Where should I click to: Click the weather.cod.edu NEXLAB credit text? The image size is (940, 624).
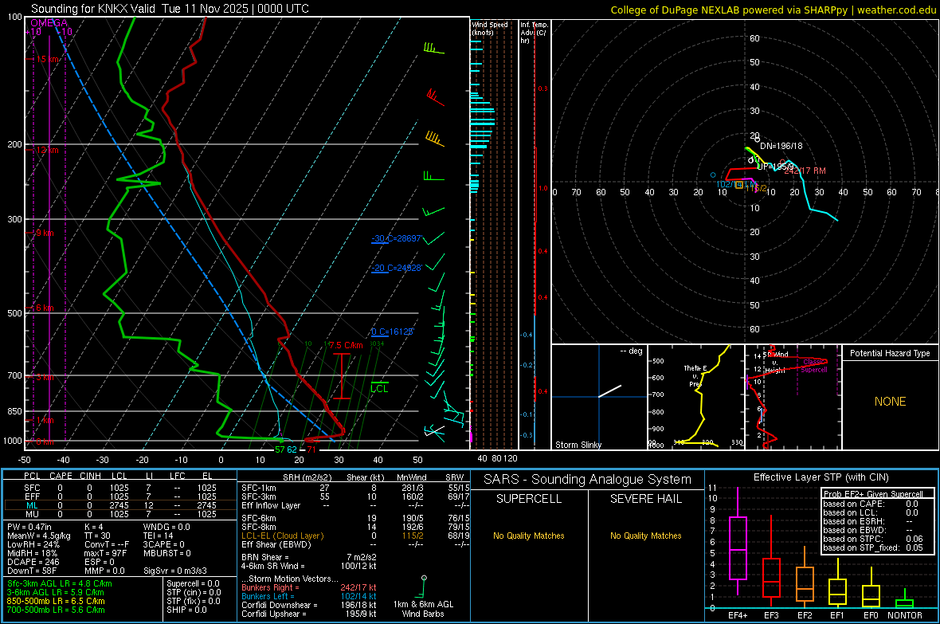(774, 10)
